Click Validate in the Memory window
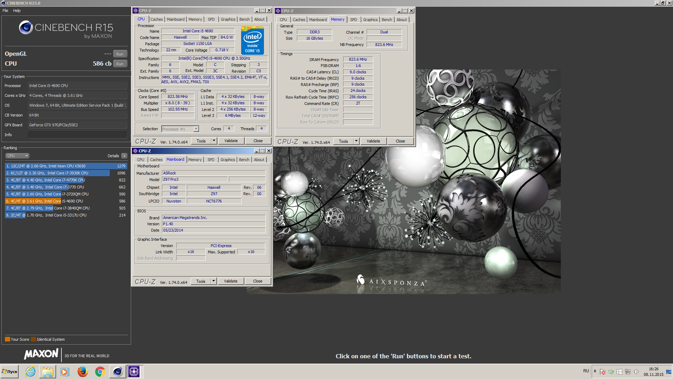Image resolution: width=673 pixels, height=379 pixels. click(x=373, y=141)
